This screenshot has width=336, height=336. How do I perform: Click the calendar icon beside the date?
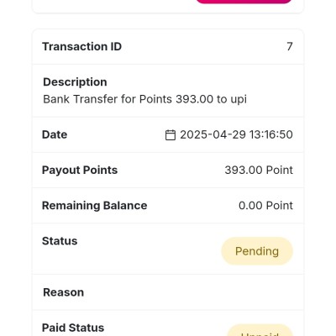tap(171, 135)
